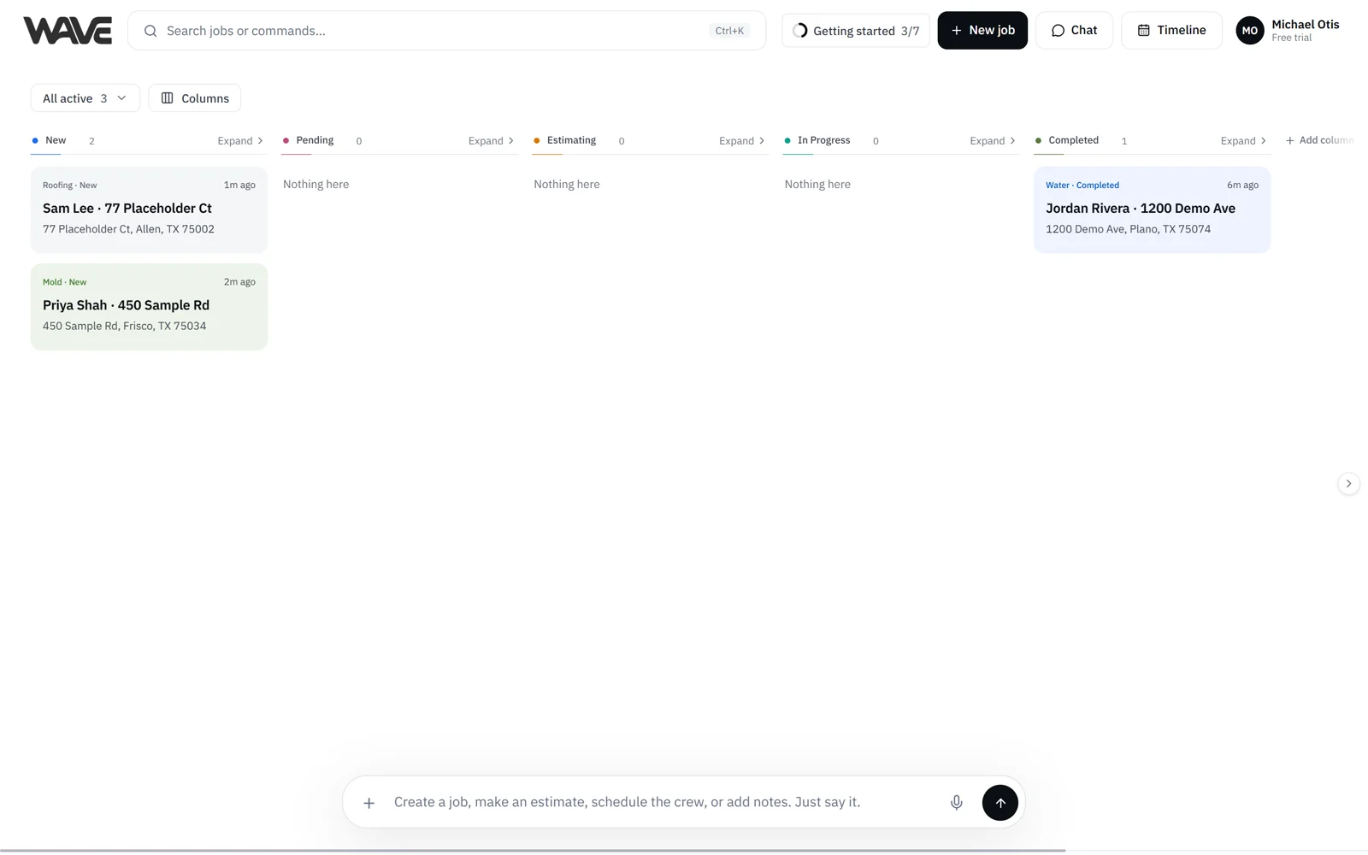
Task: Click address 77 Placeholder Ct, Allen, TX 75002
Action: [x=128, y=229]
